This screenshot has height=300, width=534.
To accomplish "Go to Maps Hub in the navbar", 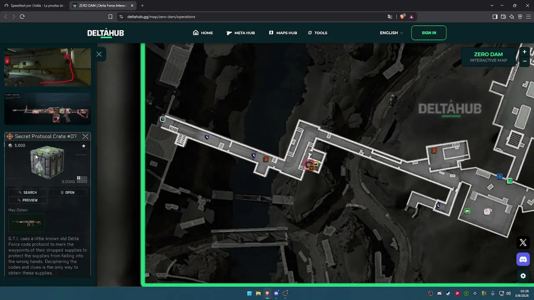I will pos(283,33).
